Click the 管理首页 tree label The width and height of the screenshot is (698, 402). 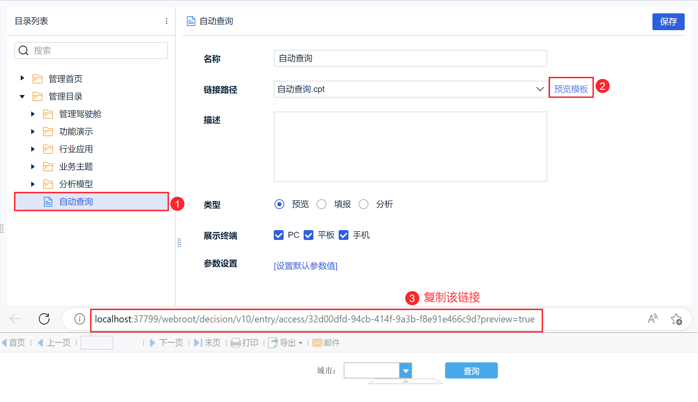[x=66, y=79]
